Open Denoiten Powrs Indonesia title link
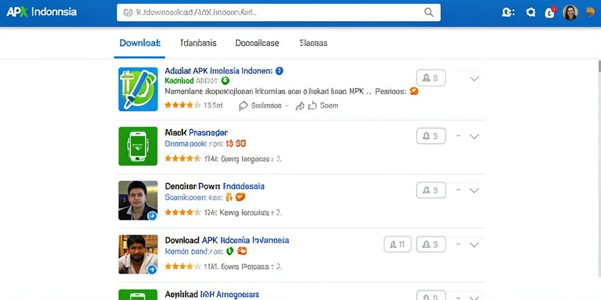The image size is (601, 300). pos(215,186)
